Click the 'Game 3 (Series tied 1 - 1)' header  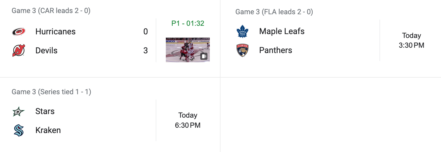point(51,92)
